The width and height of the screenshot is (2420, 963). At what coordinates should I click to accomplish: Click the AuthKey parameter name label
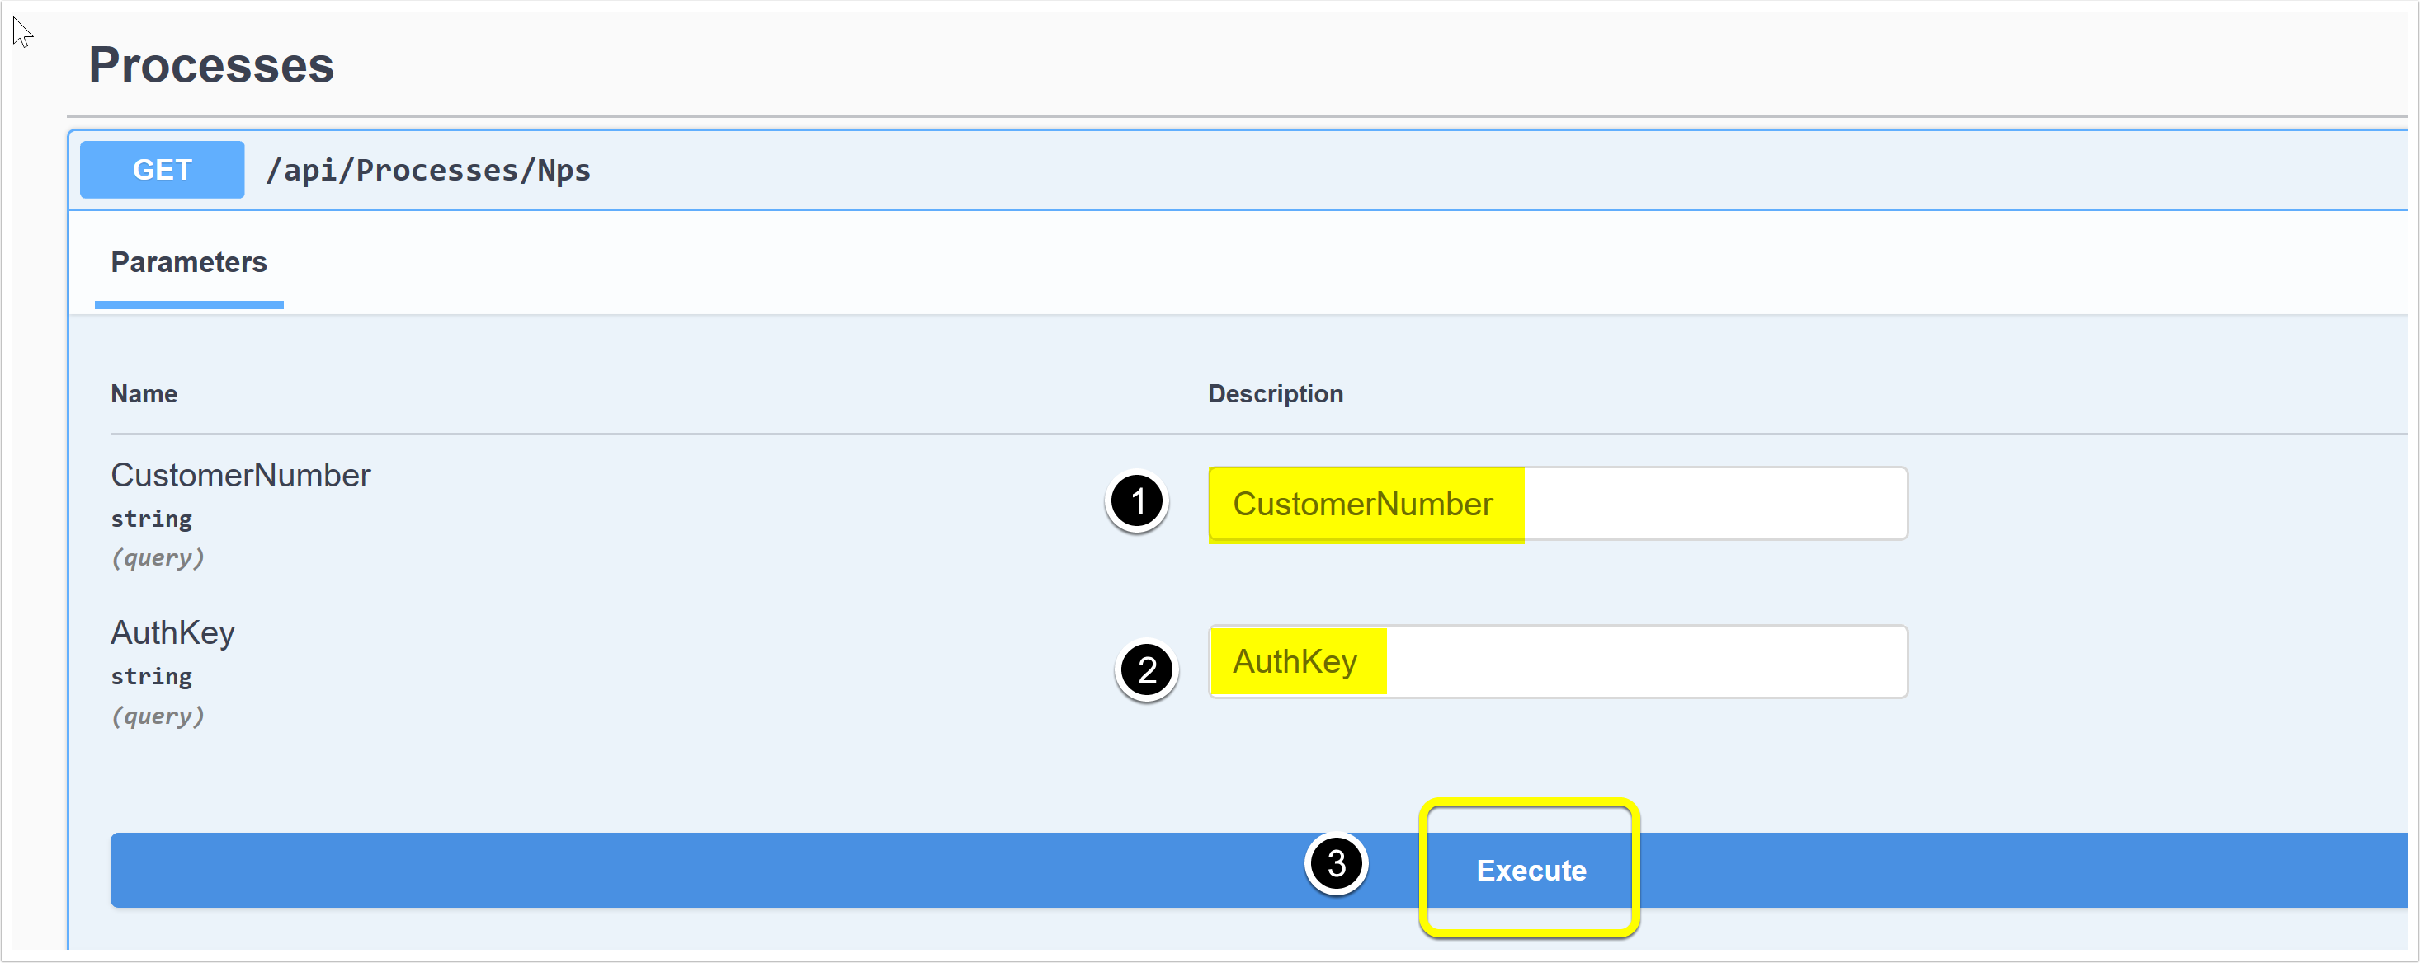tap(173, 632)
